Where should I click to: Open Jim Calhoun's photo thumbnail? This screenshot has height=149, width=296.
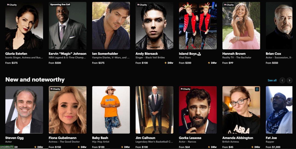(x=154, y=110)
